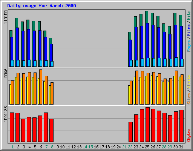Click day 24 on the x-axis
Screen dimensions: 193x151
coord(141,147)
